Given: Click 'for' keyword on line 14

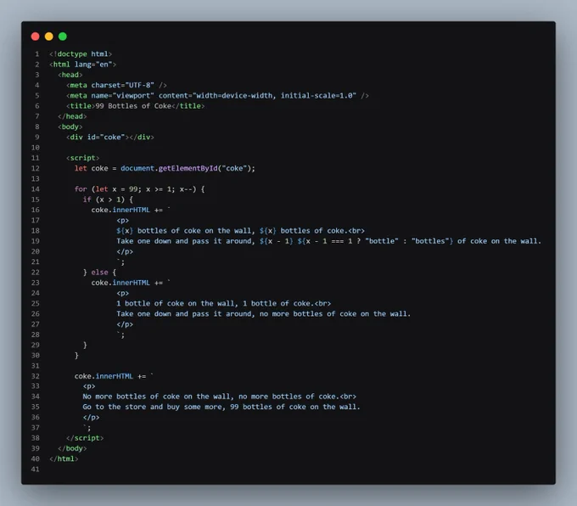Looking at the screenshot, I should point(81,189).
